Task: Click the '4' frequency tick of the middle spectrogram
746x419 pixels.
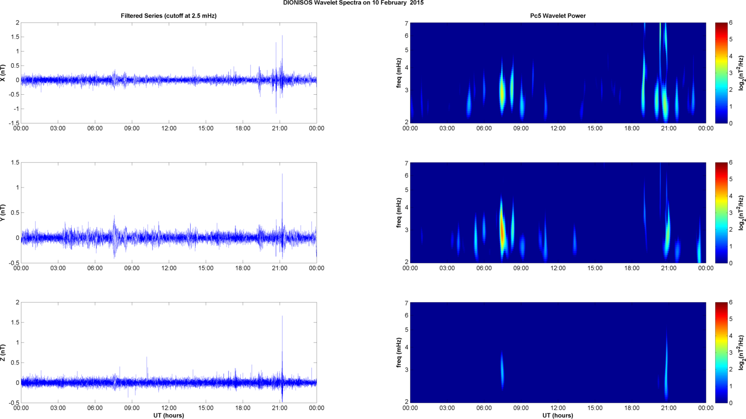Action: (406, 208)
